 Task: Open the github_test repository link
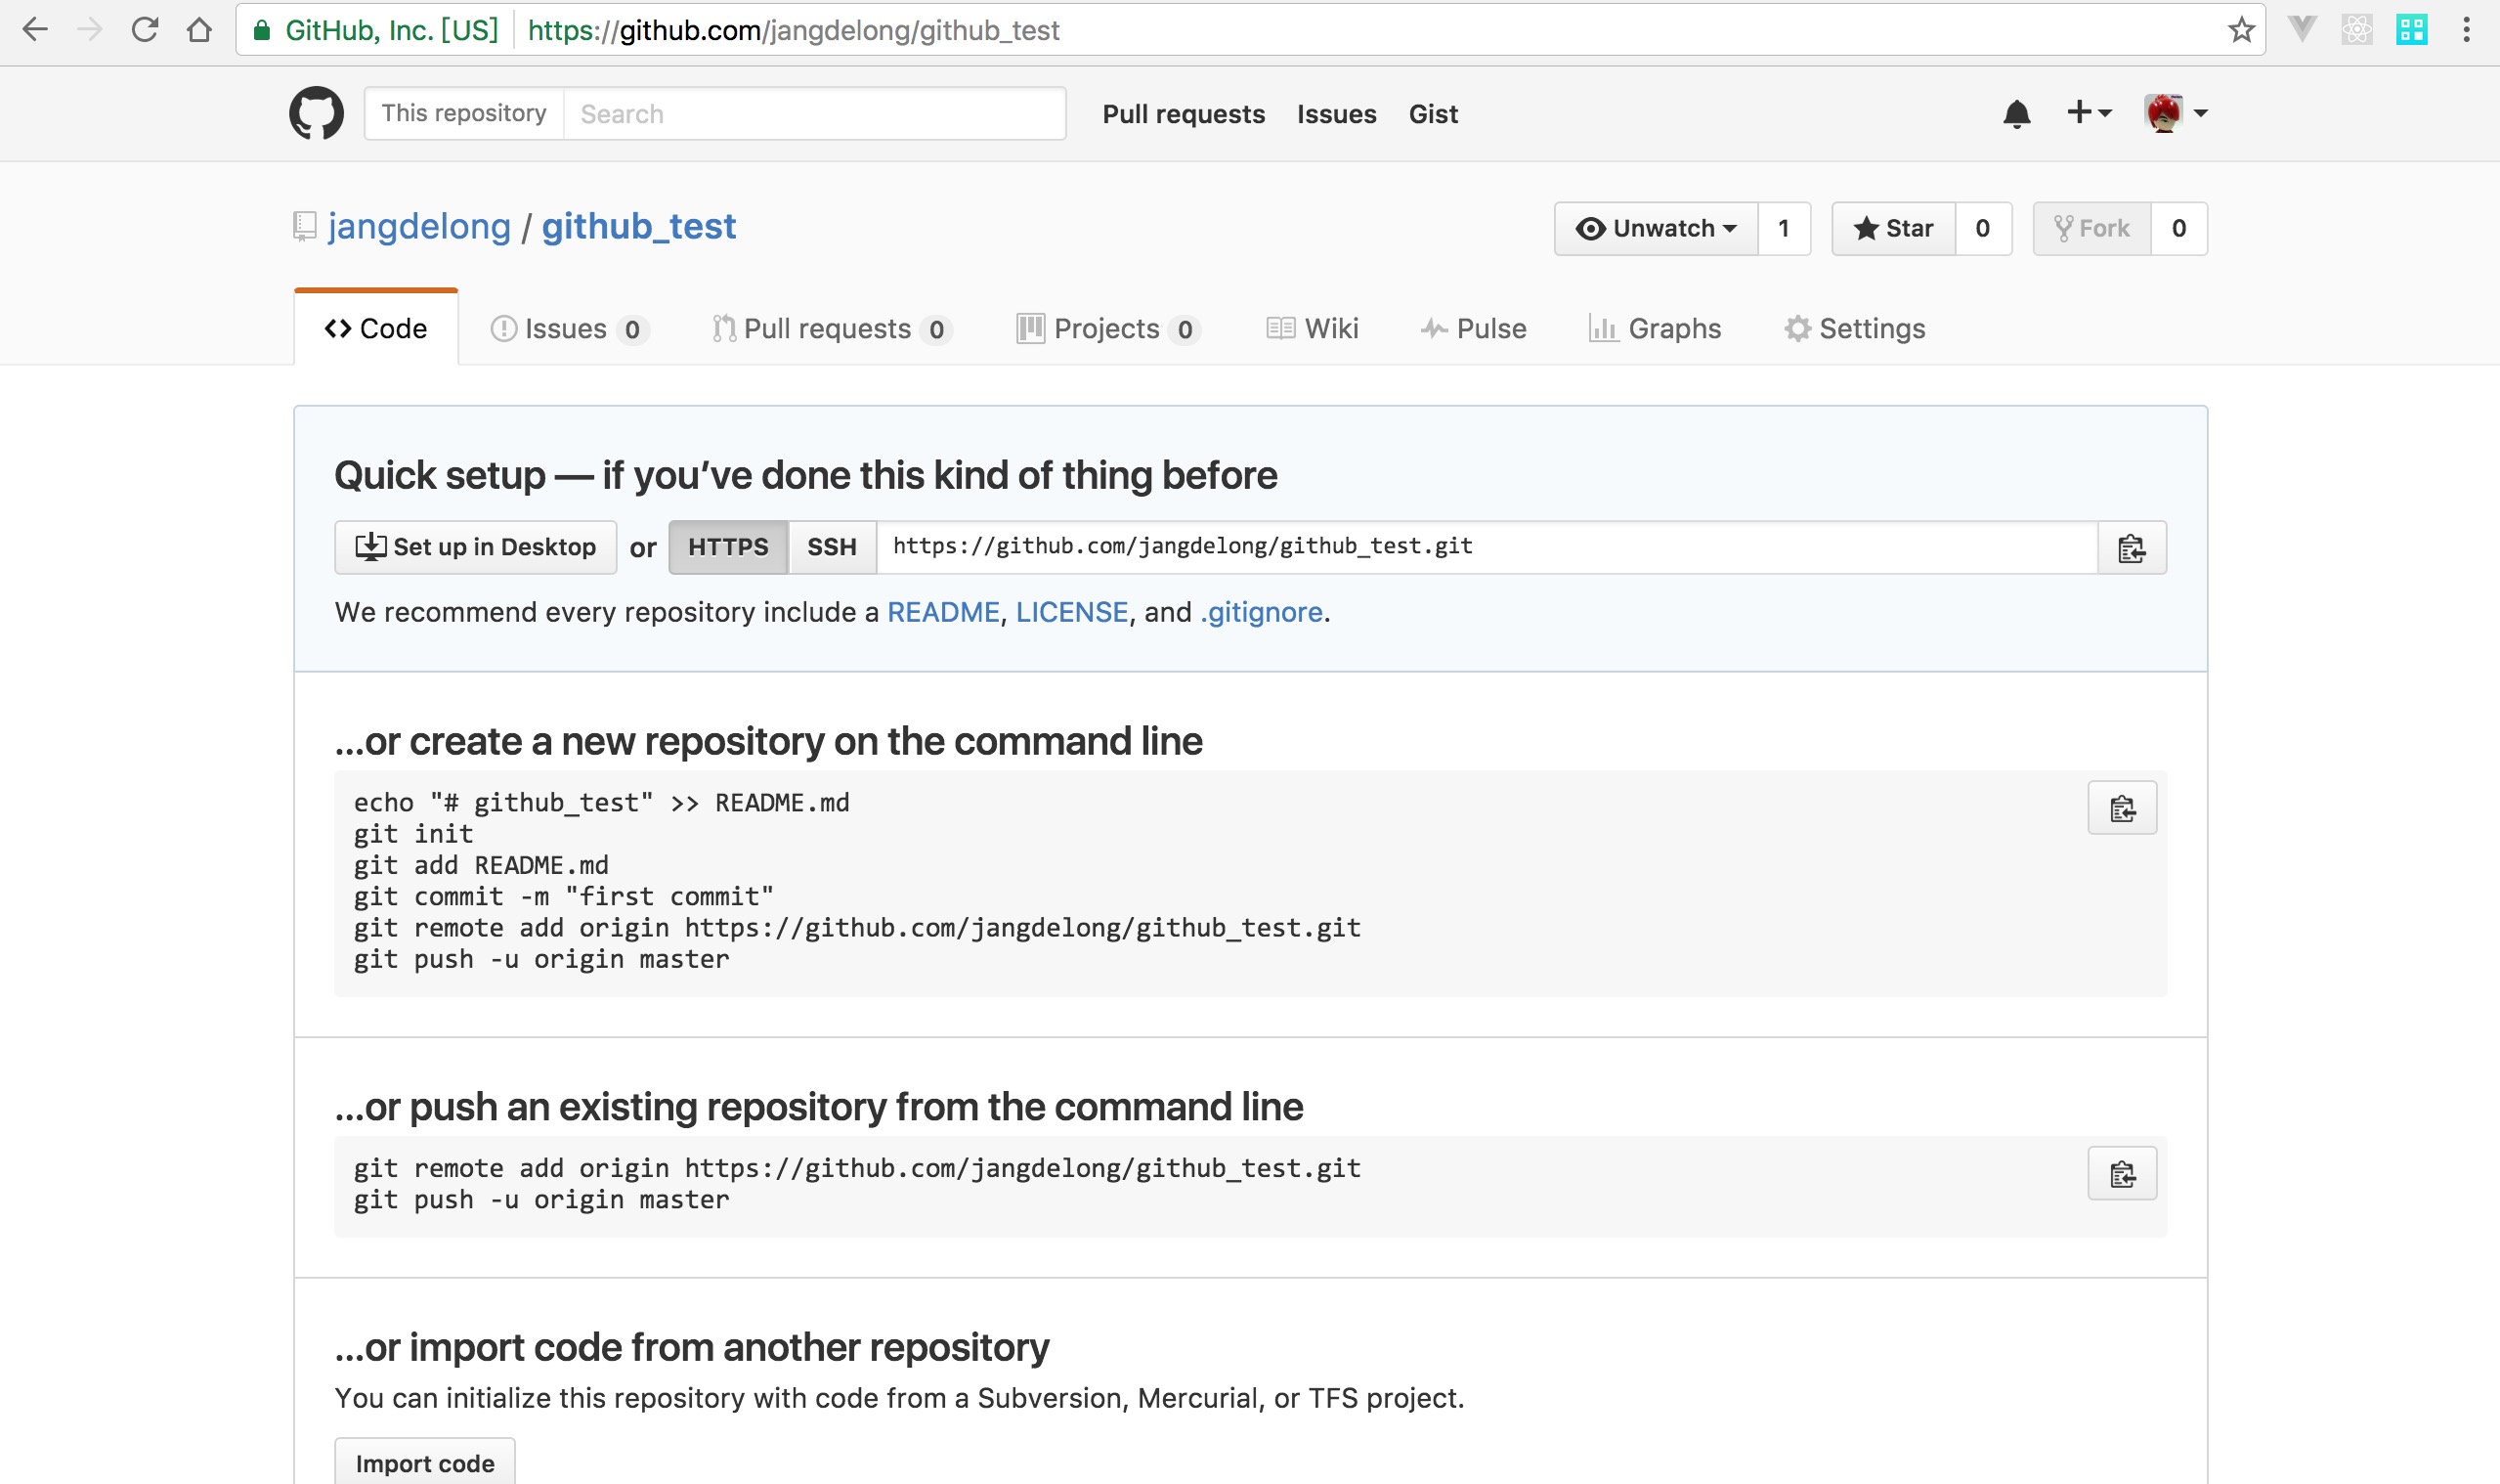(x=639, y=226)
